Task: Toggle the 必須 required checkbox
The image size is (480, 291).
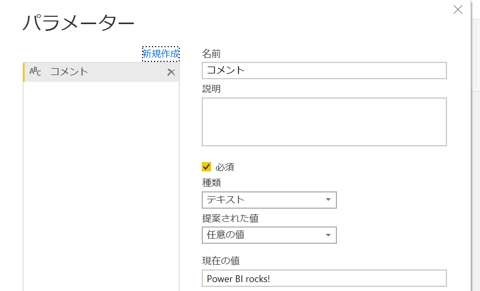Action: [206, 167]
